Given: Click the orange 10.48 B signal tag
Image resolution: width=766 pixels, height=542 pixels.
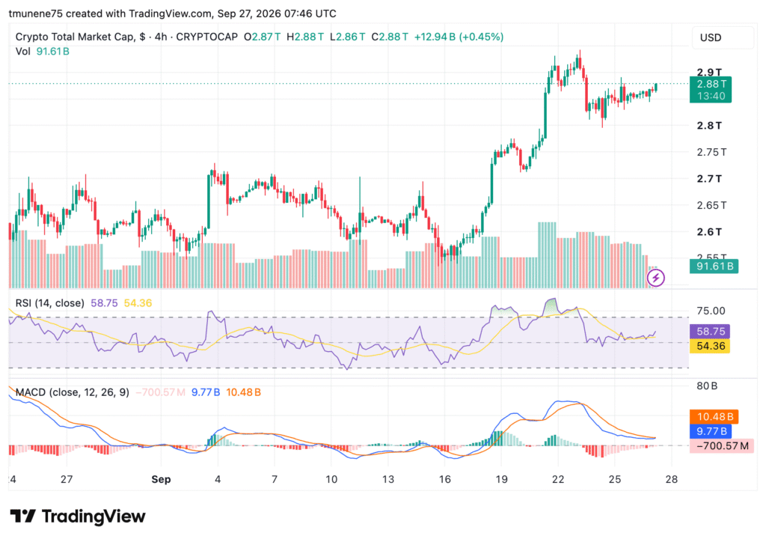Looking at the screenshot, I should (x=714, y=416).
